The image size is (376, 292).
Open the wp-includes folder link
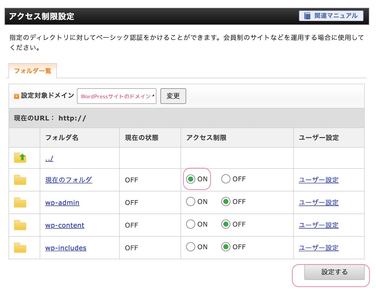point(66,248)
